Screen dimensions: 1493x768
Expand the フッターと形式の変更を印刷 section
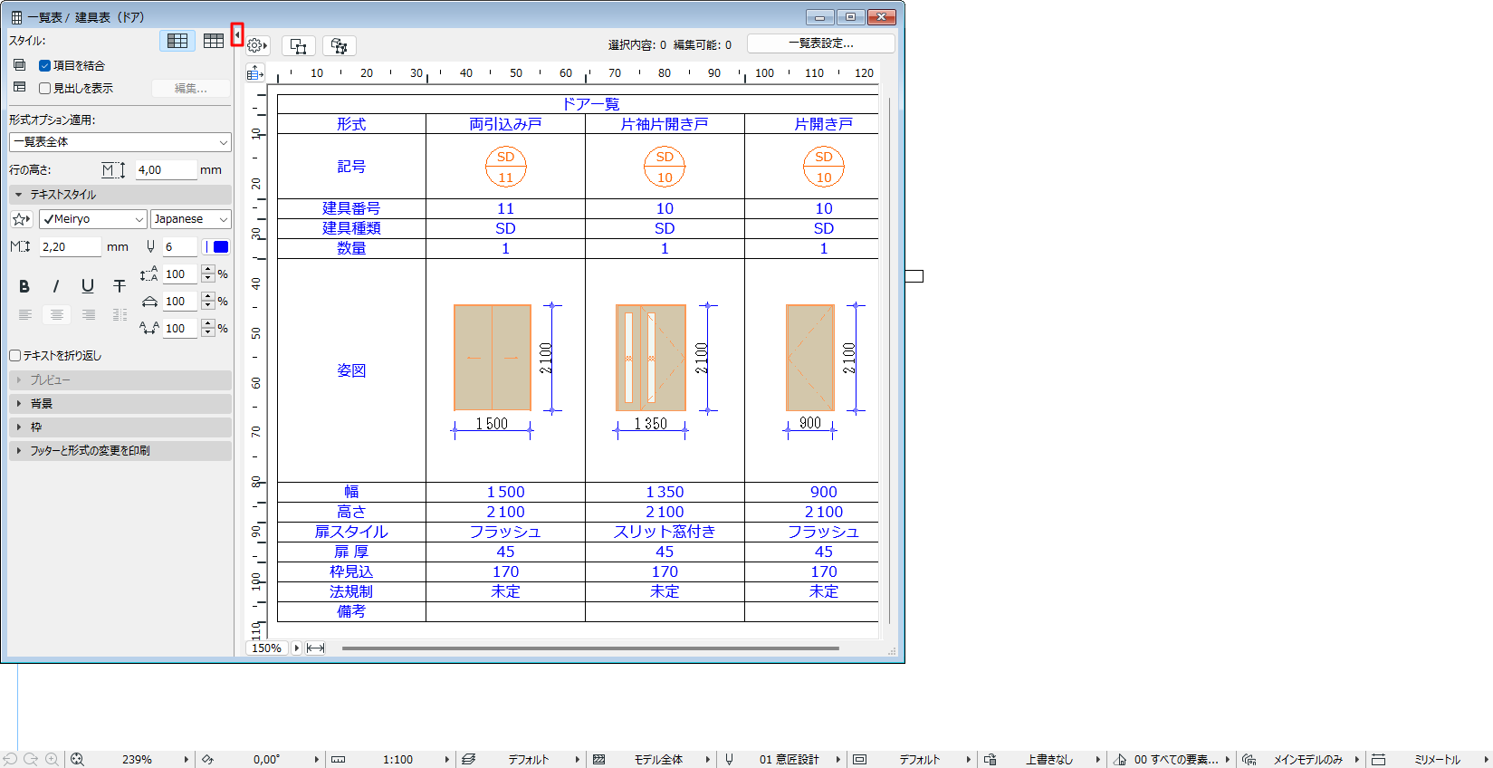(x=120, y=451)
